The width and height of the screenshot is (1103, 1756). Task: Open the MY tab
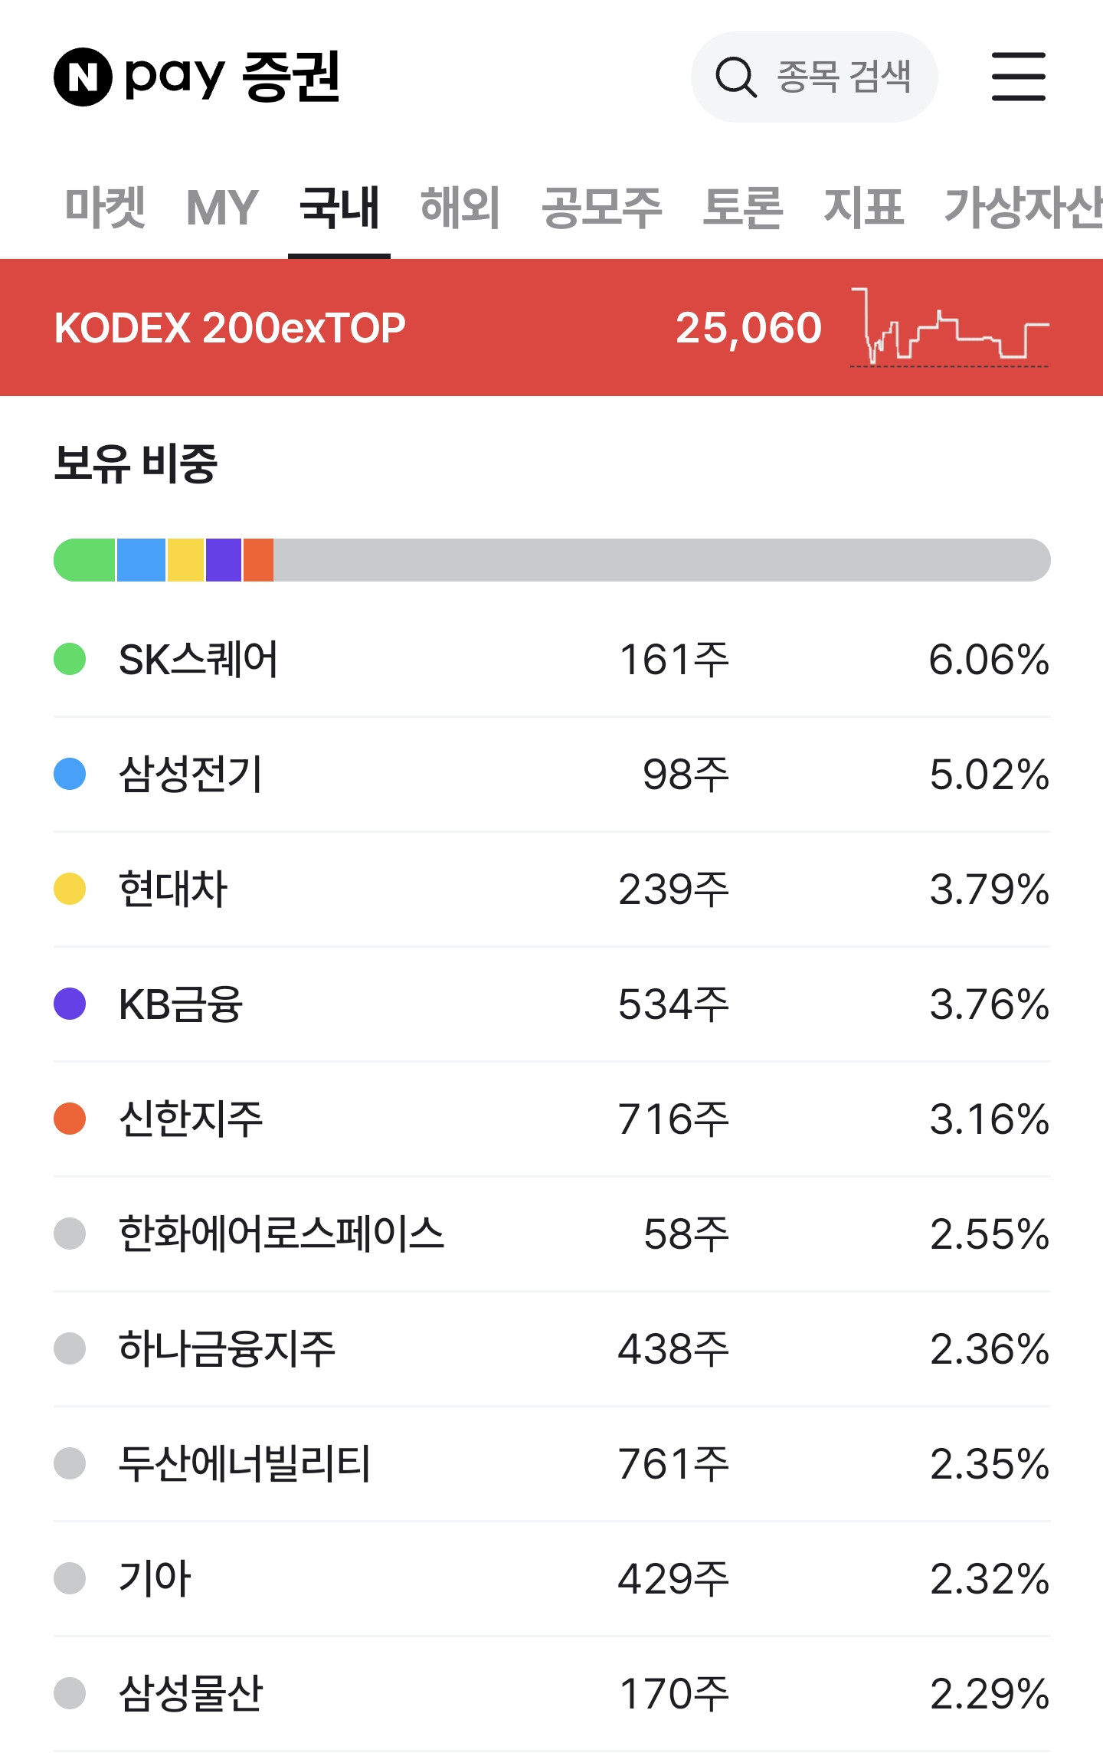click(x=222, y=208)
